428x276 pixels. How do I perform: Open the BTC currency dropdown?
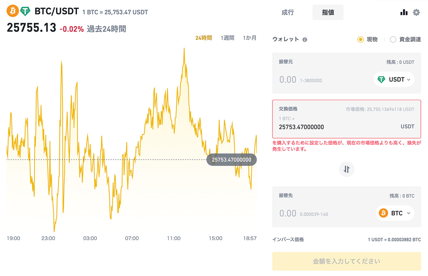coord(395,213)
